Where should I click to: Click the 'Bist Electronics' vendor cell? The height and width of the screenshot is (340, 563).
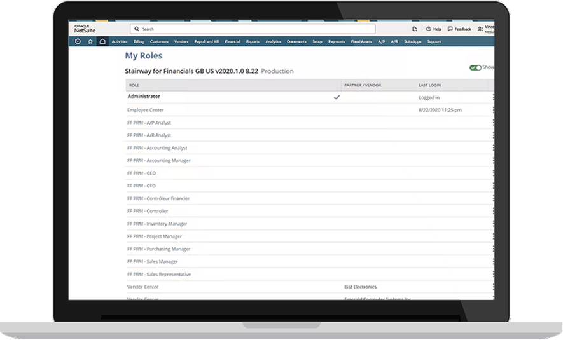click(361, 287)
